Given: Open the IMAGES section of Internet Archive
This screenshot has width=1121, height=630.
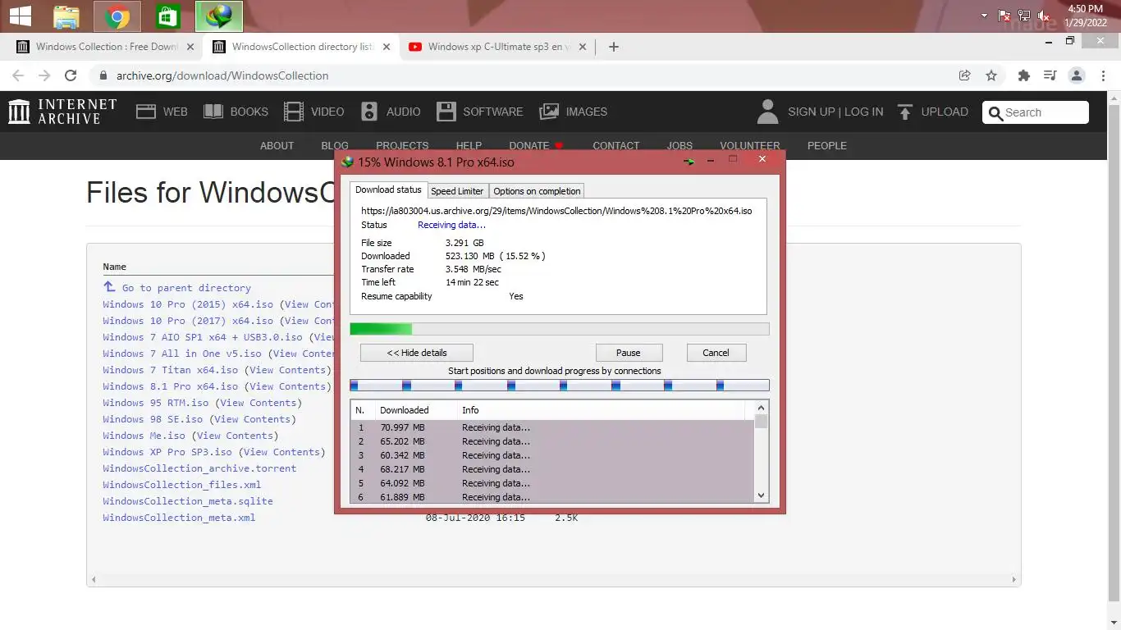Looking at the screenshot, I should tap(573, 112).
